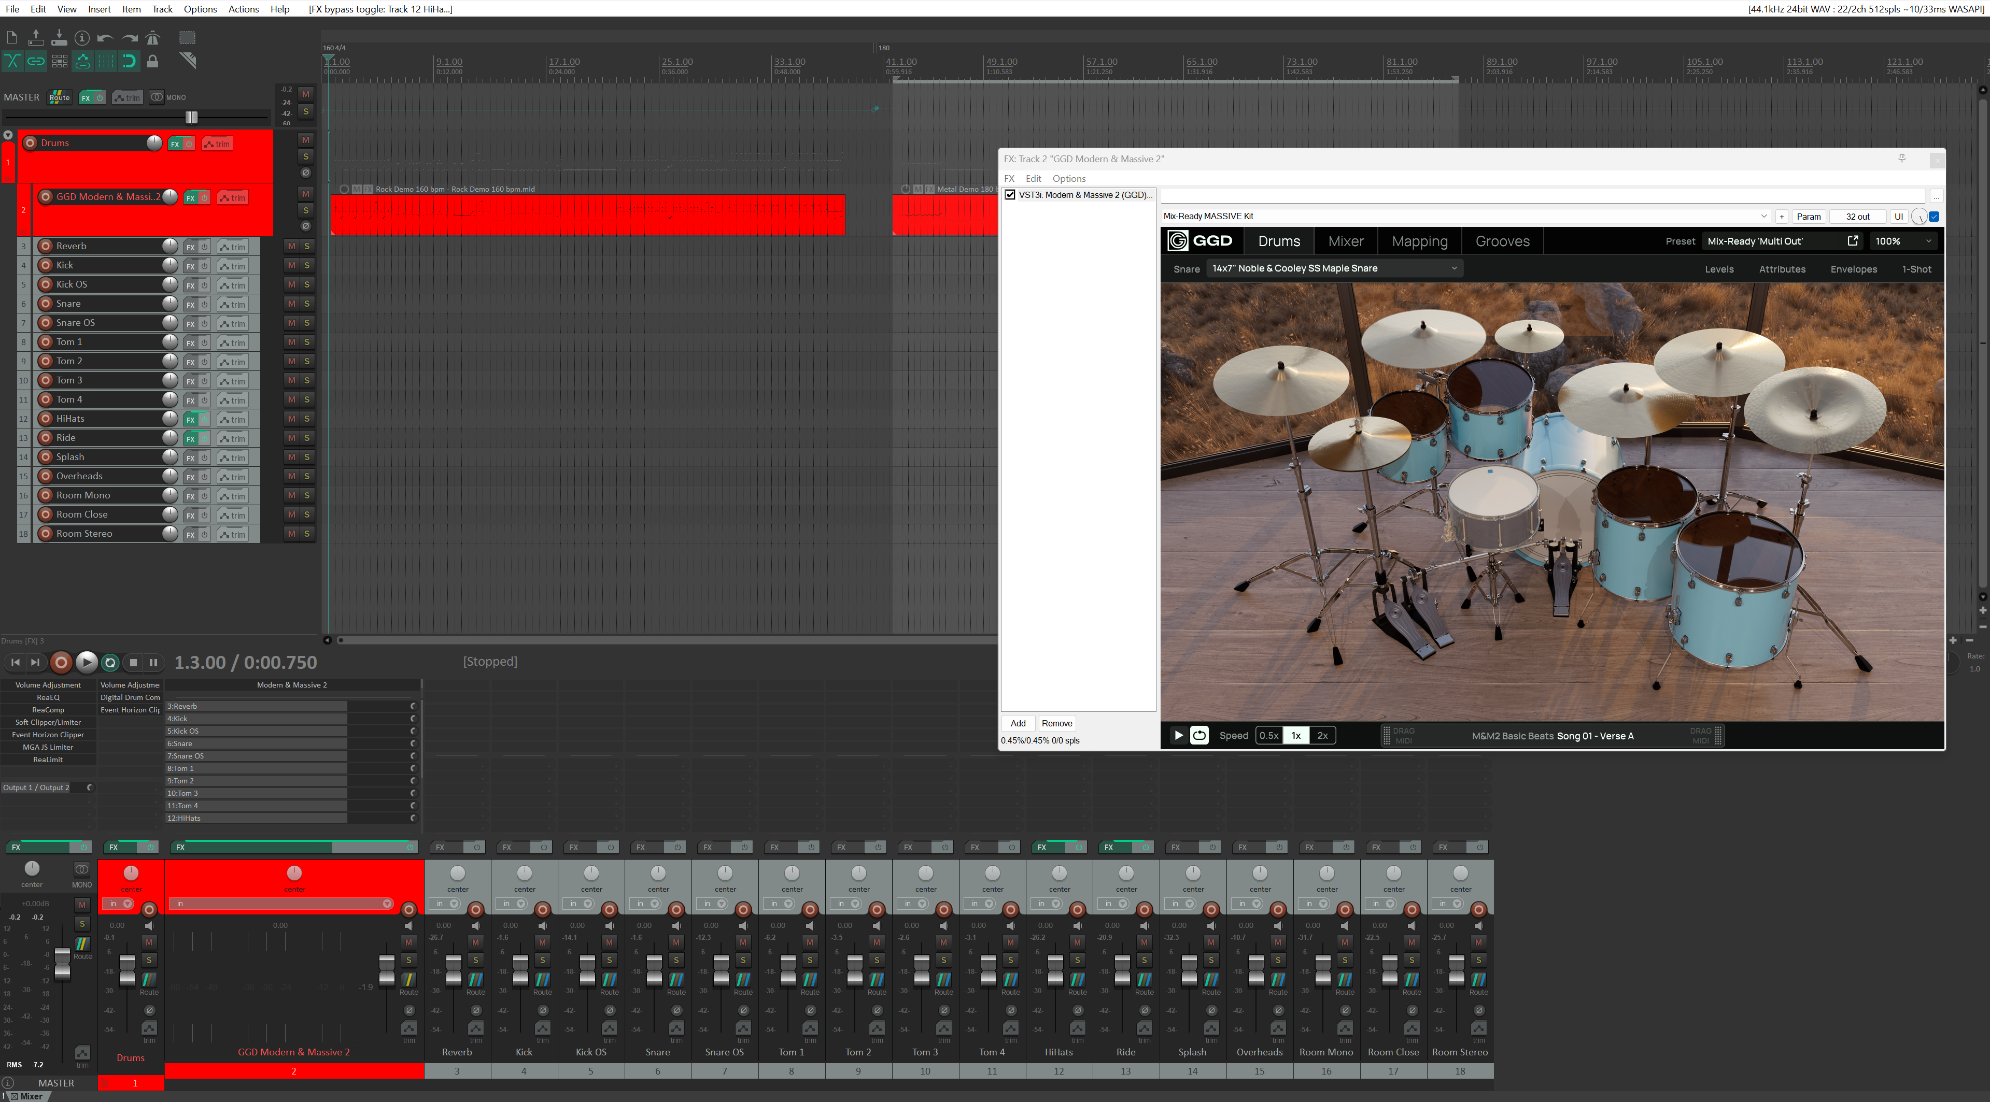Screen dimensions: 1990x1102
Task: Open the Actions menu
Action: 243,8
